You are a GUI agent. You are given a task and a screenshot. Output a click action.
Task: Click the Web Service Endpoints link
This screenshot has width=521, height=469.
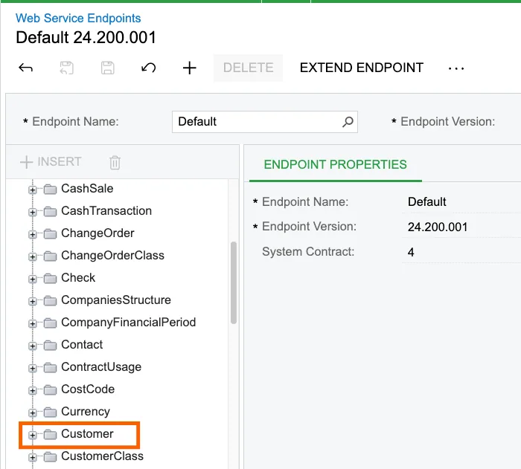(x=78, y=18)
